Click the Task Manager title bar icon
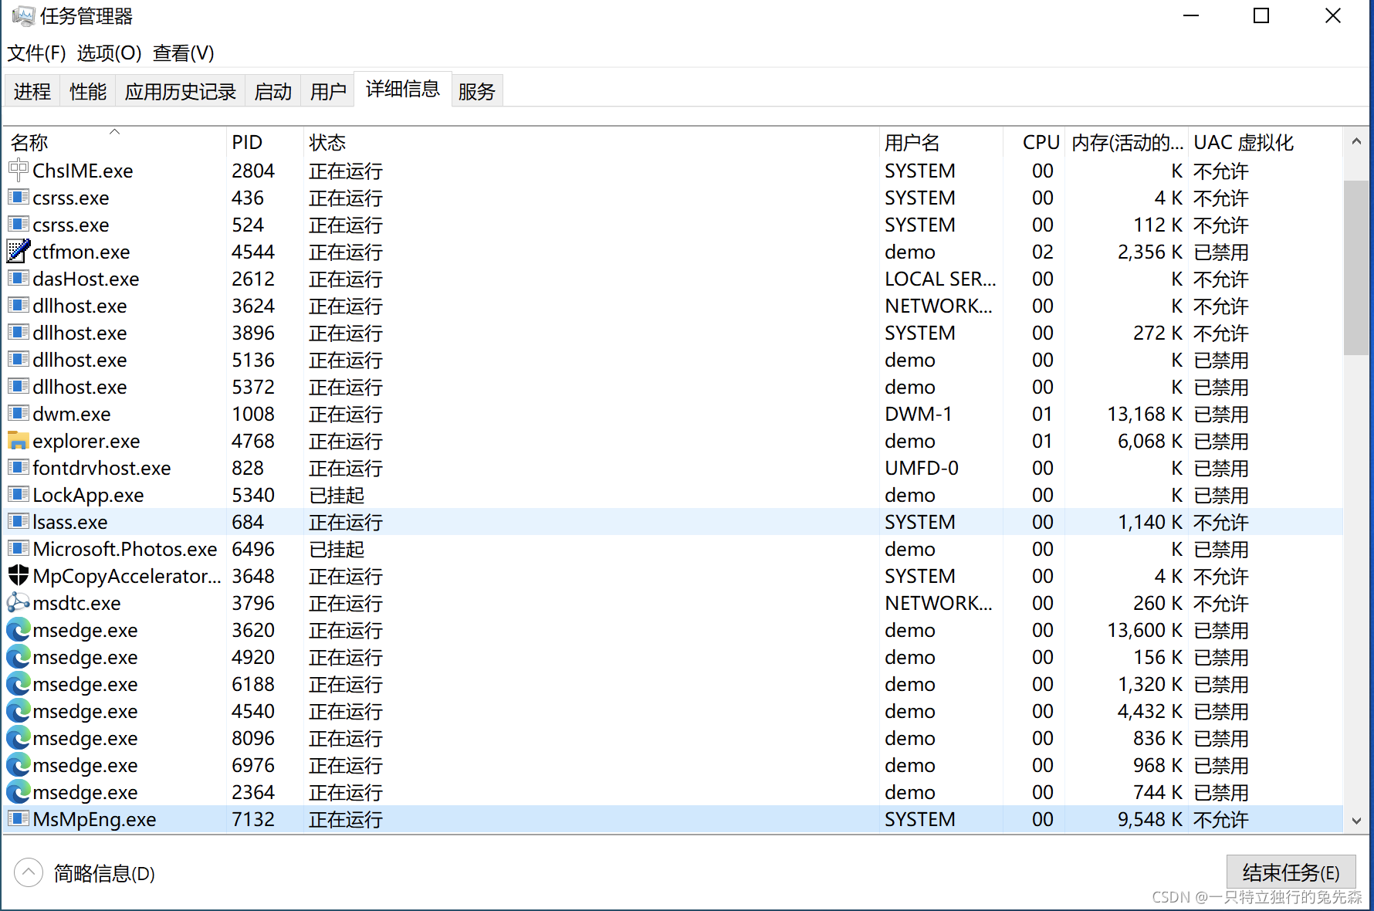1374x911 pixels. point(23,15)
